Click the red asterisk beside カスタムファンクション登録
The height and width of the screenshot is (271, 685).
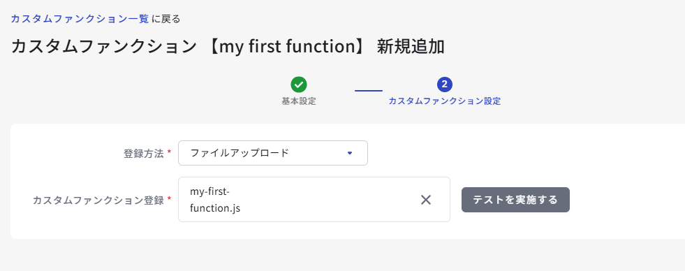coord(169,198)
